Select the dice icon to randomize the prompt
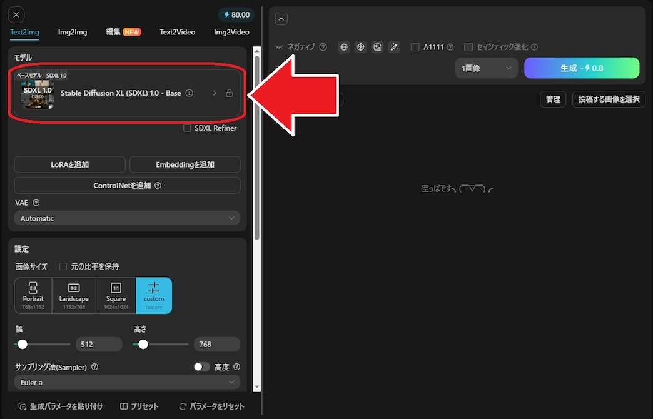653x419 pixels. [360, 46]
